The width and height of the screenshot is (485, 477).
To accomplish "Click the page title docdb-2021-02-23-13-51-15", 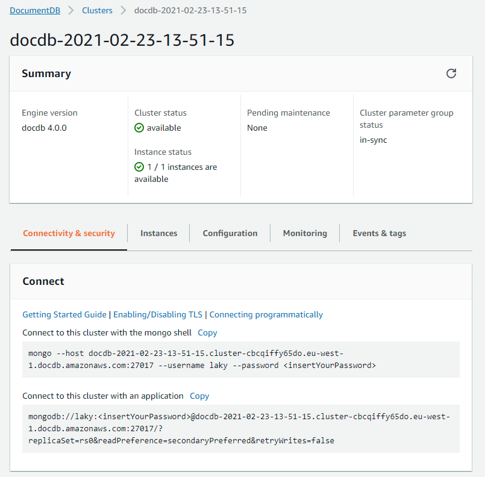I will [122, 40].
